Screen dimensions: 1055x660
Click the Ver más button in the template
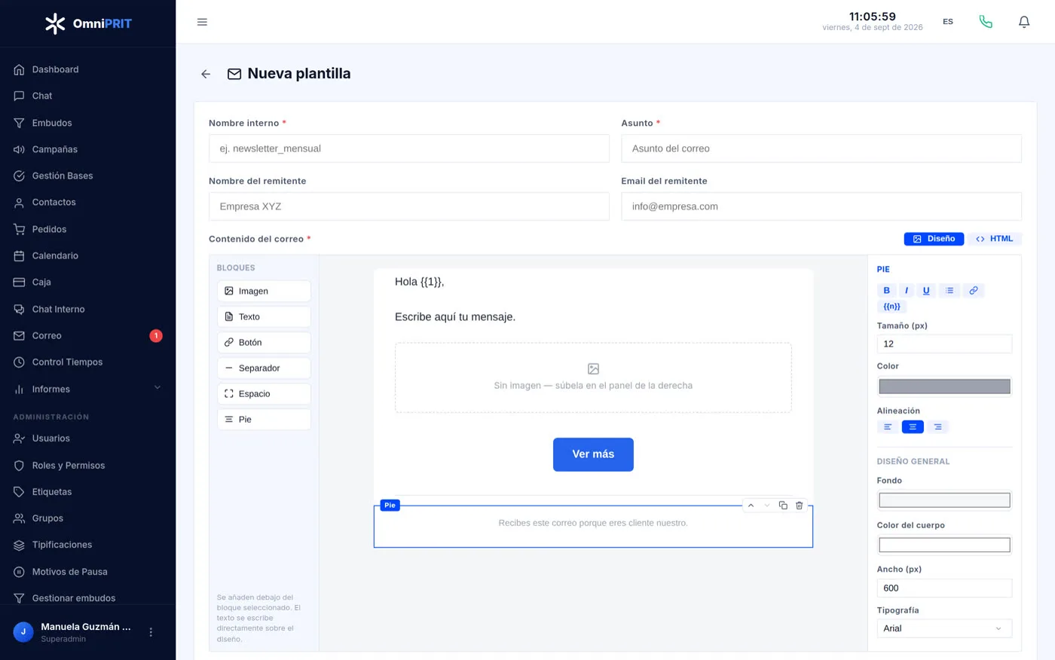(x=593, y=454)
